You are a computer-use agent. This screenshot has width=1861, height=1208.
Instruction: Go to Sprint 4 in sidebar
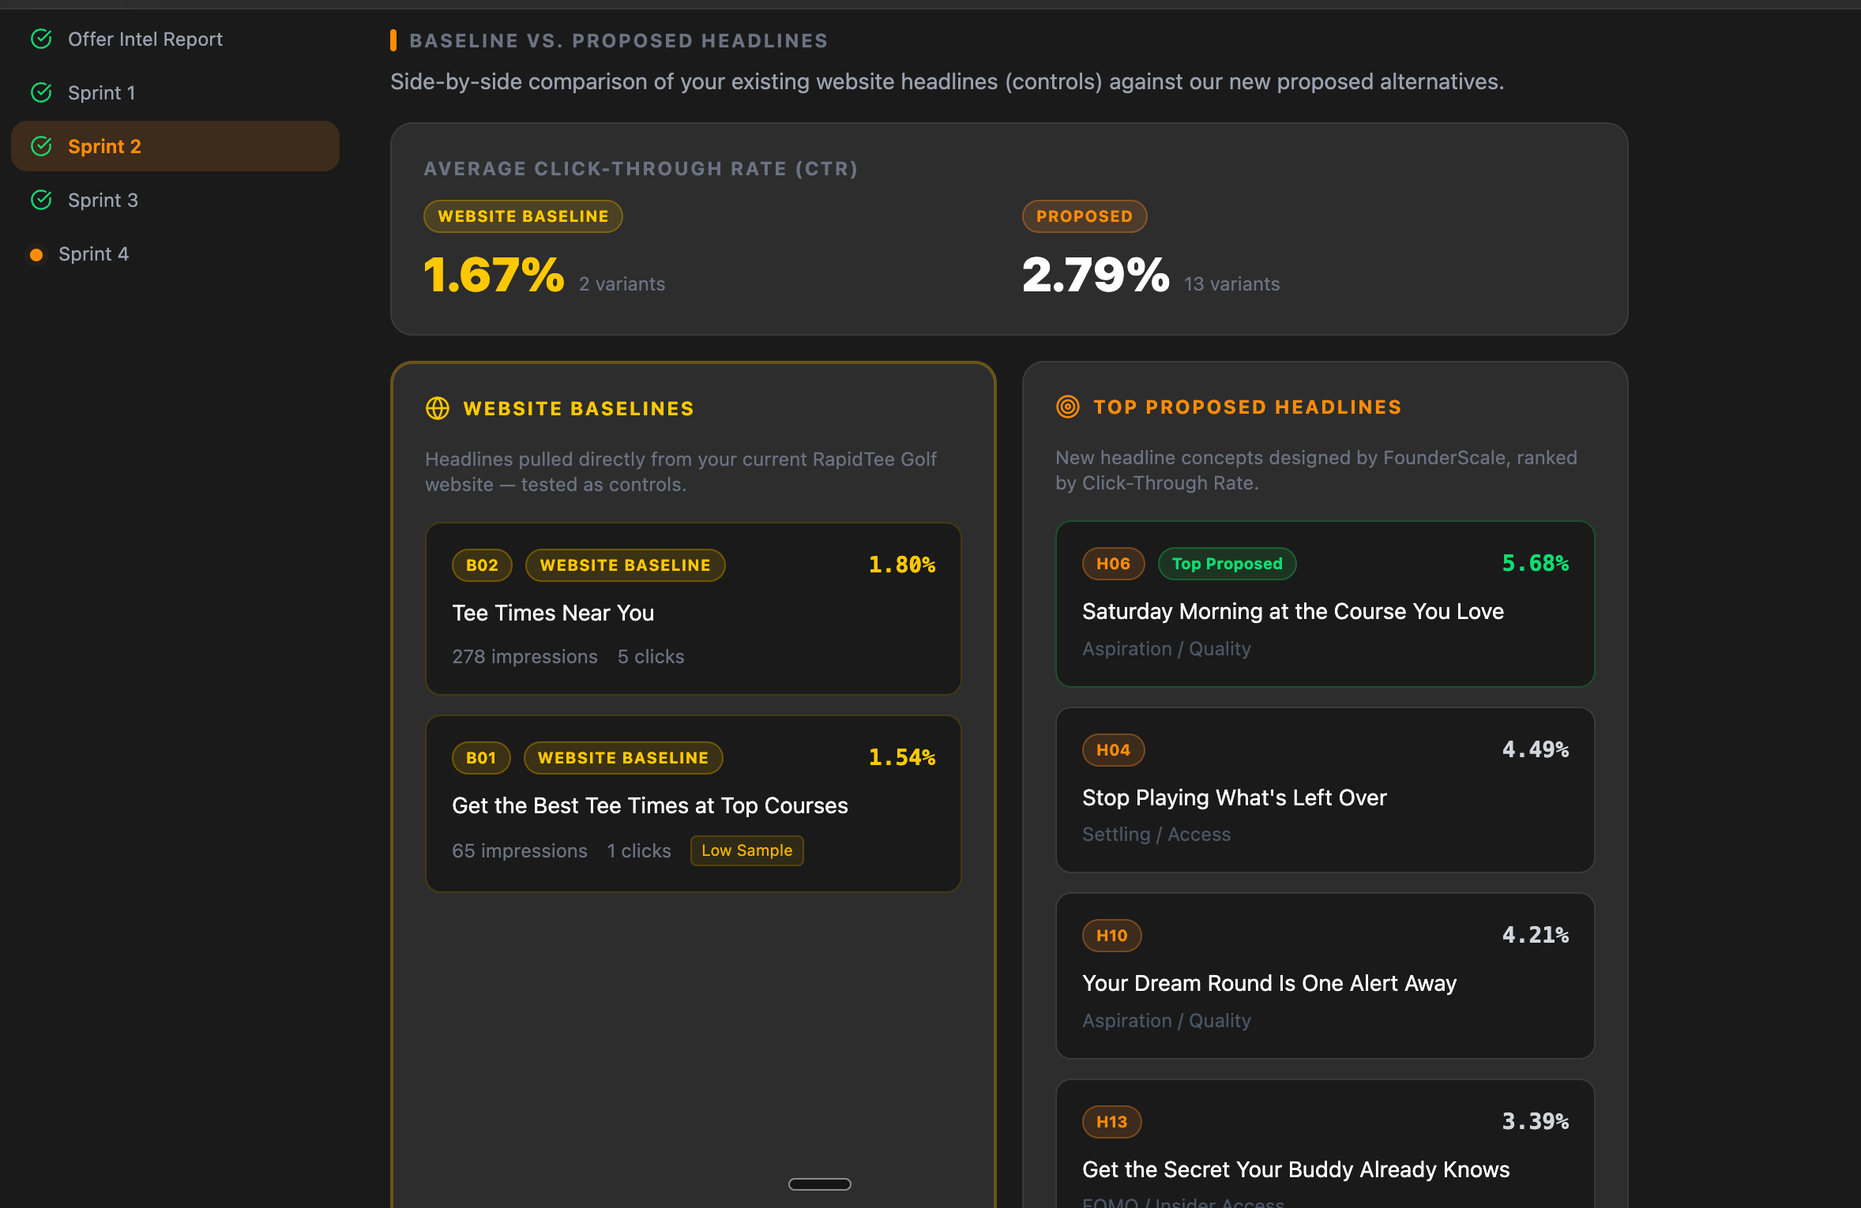click(x=93, y=253)
